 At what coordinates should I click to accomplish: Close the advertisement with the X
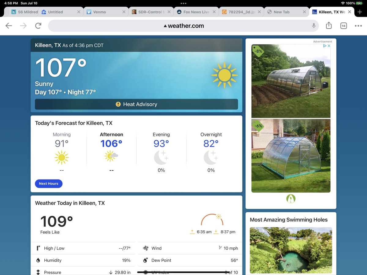pyautogui.click(x=329, y=46)
